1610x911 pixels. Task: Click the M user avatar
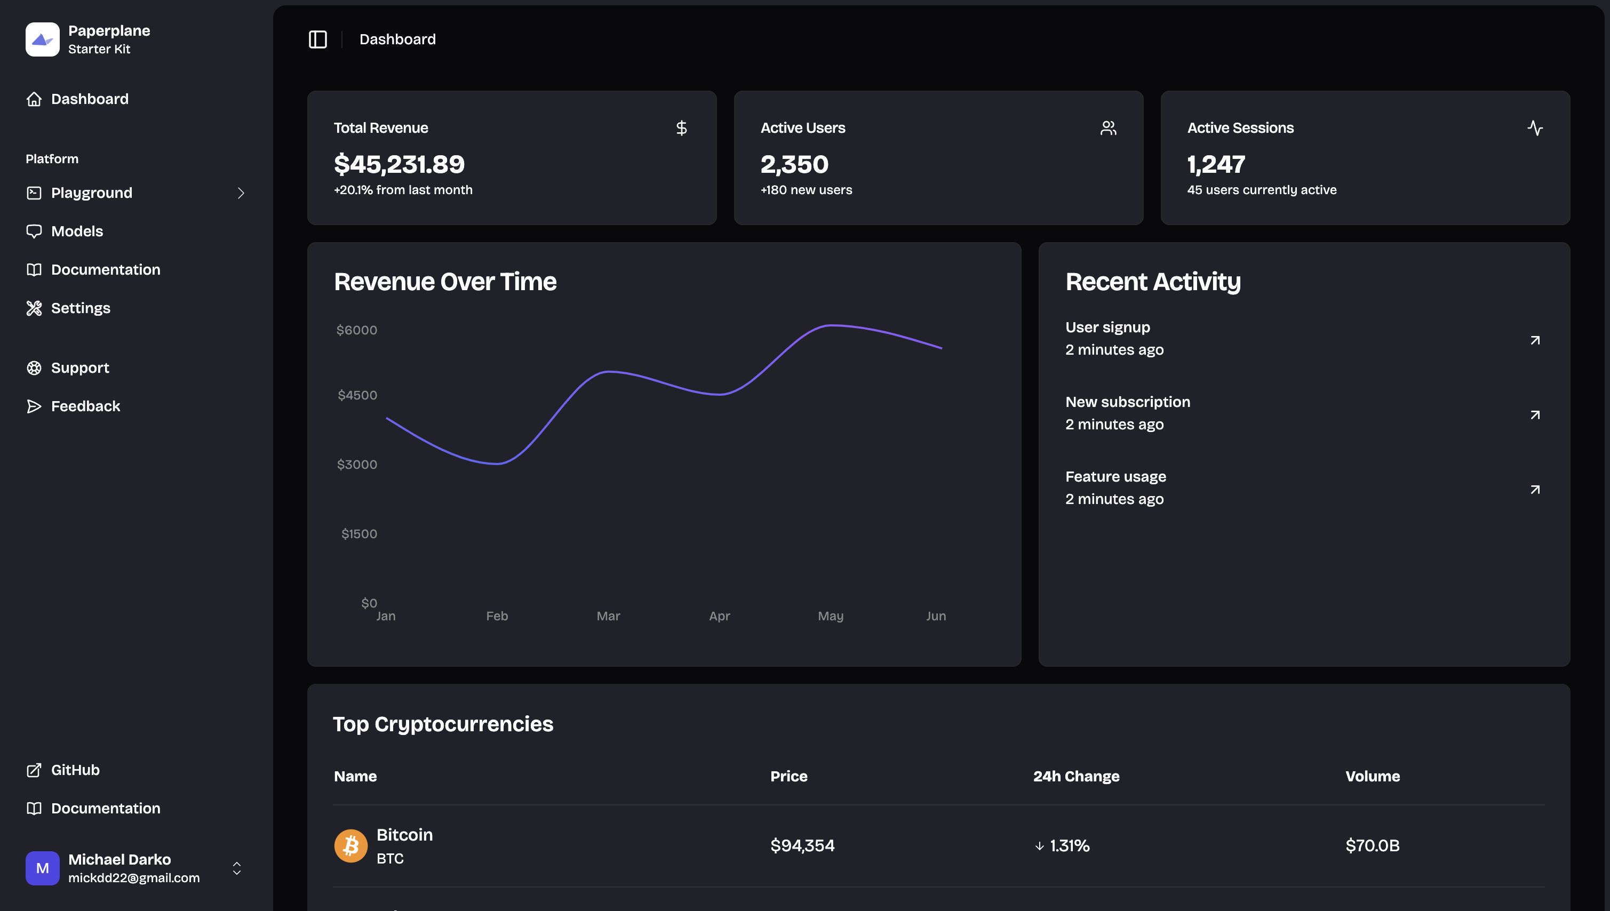pyautogui.click(x=43, y=868)
